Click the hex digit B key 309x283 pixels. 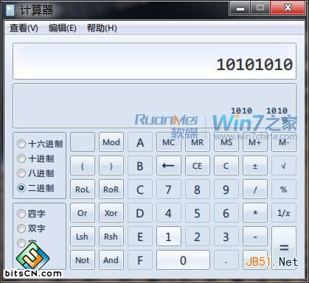tap(140, 166)
